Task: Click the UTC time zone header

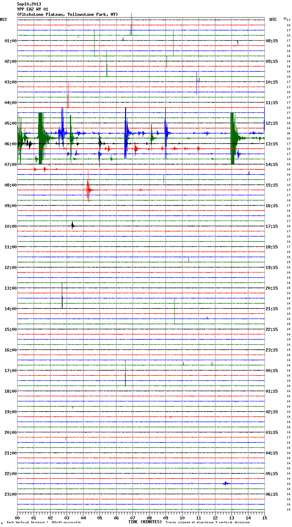Action: point(273,20)
